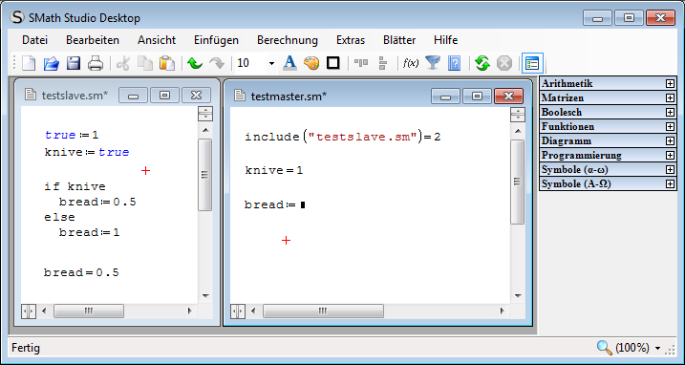Screen dimensions: 685x365
Task: Open zoom level 100% dropdown in status bar
Action: click(658, 349)
